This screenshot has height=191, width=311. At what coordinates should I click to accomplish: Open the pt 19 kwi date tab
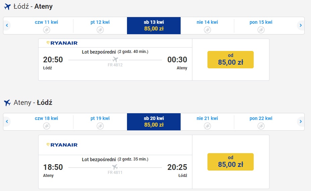point(100,122)
